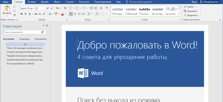Click the Общий доступ share button

pos(209,2)
